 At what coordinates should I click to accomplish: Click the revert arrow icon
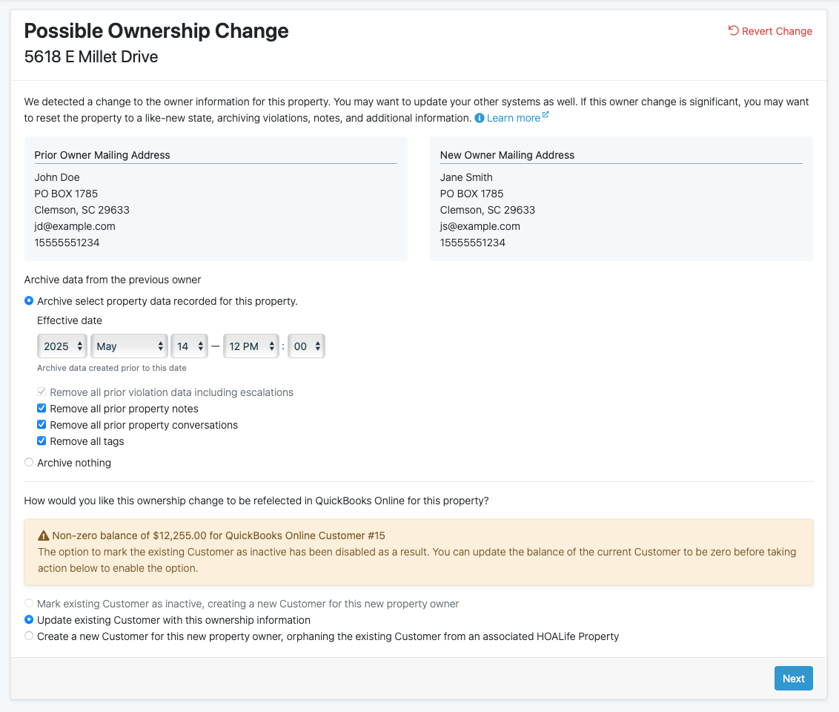[733, 30]
